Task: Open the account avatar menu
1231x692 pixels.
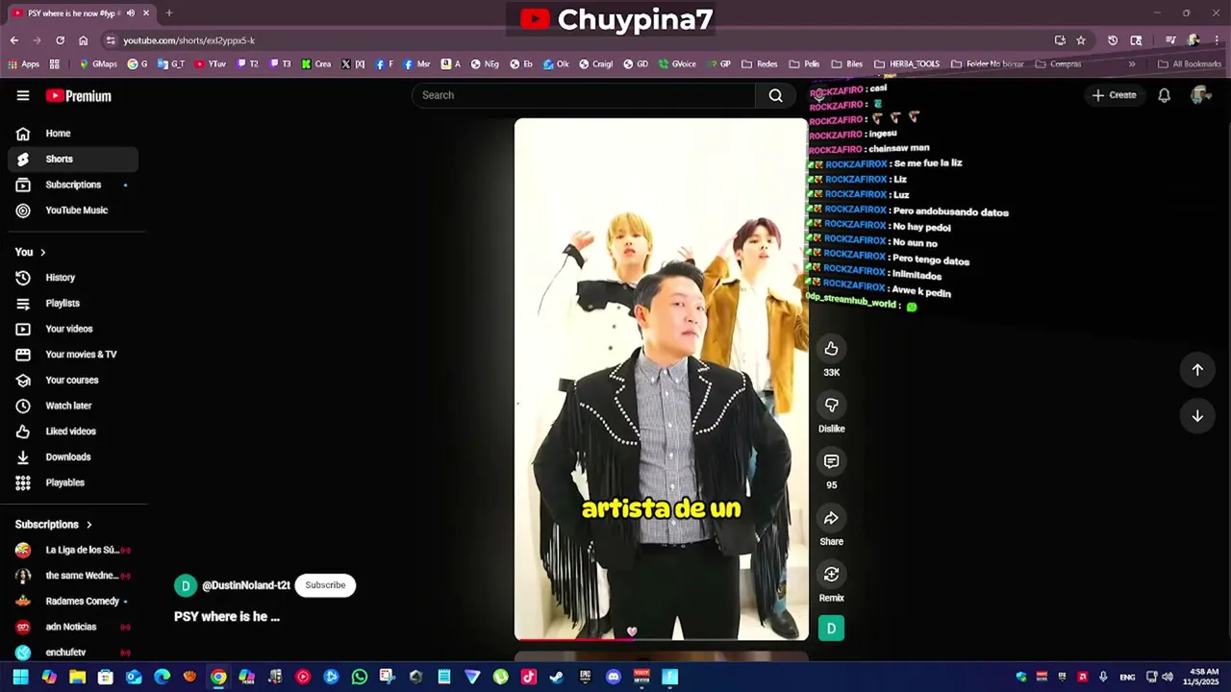Action: [x=1200, y=94]
